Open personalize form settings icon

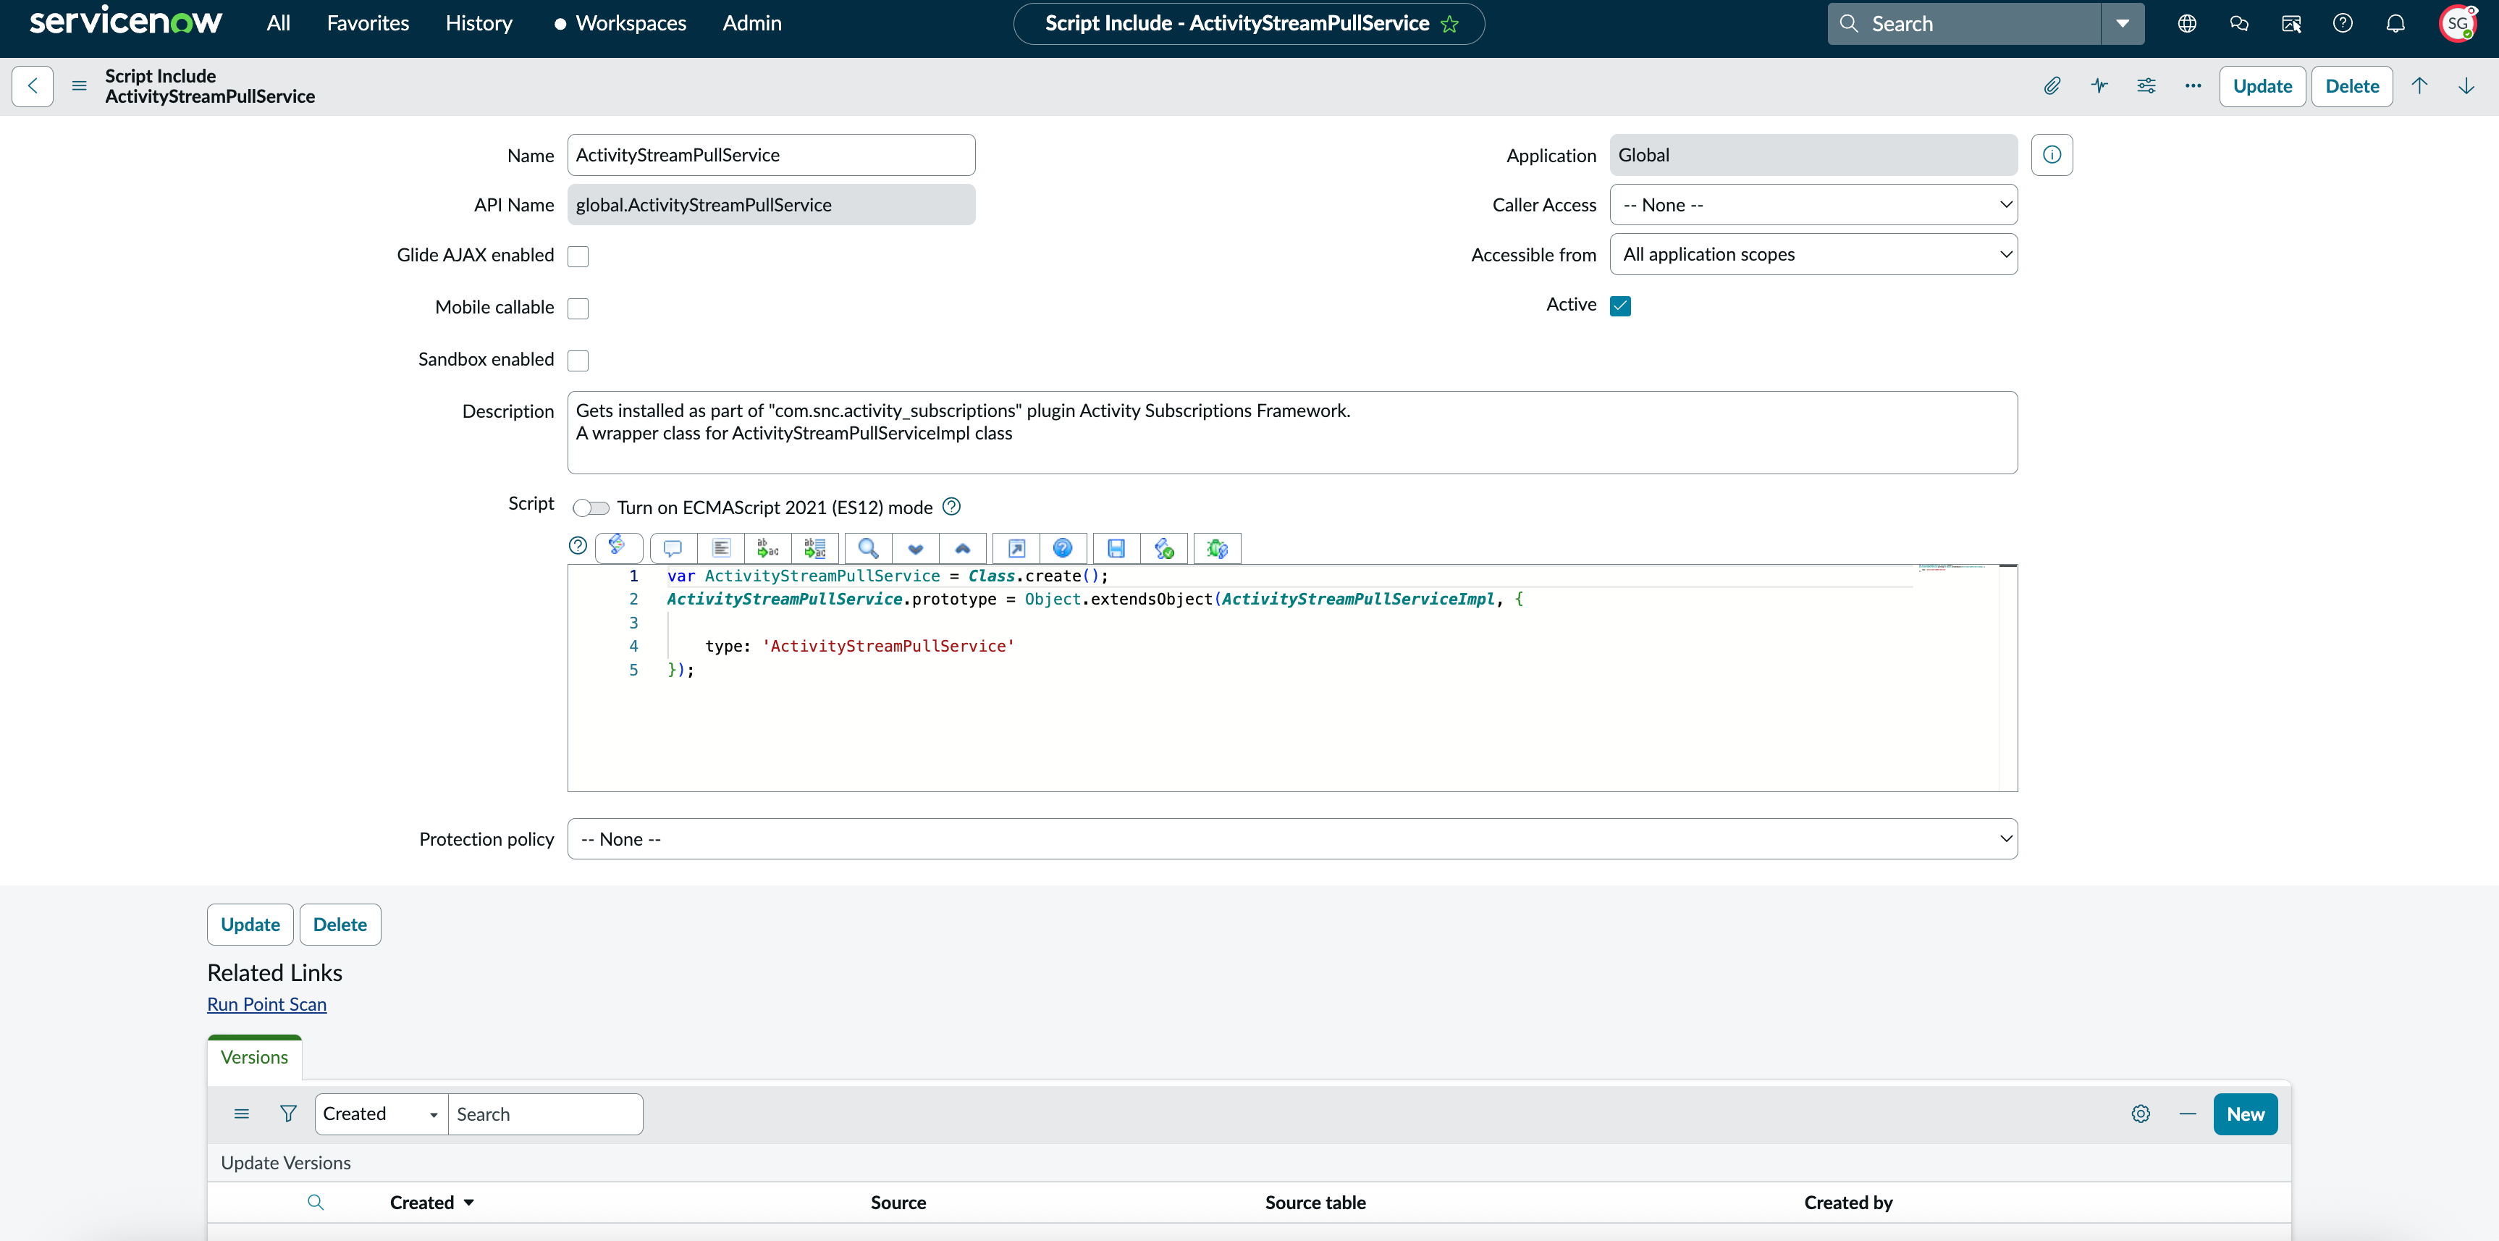pos(2146,85)
